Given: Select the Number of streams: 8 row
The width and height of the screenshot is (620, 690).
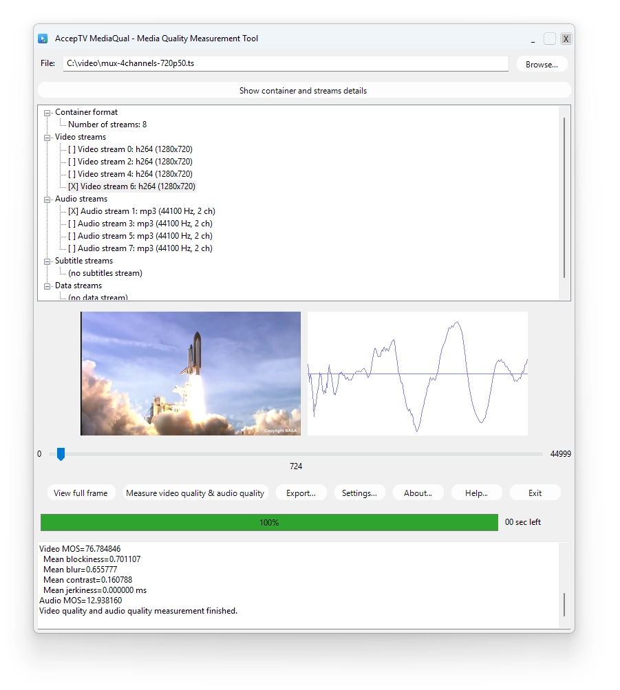Looking at the screenshot, I should [107, 125].
